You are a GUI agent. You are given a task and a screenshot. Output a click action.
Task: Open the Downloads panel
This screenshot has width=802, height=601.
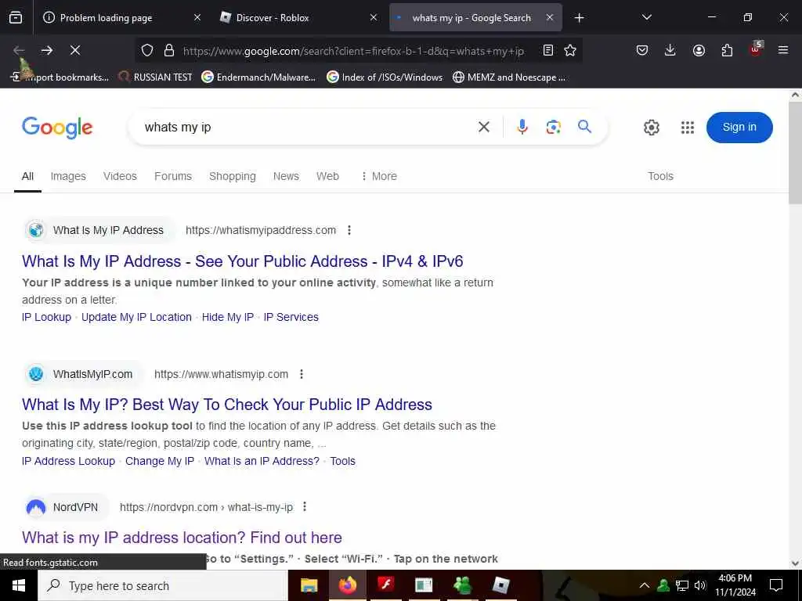[x=670, y=50]
